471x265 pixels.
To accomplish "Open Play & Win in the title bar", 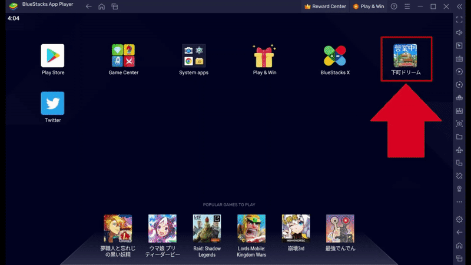I will point(369,6).
